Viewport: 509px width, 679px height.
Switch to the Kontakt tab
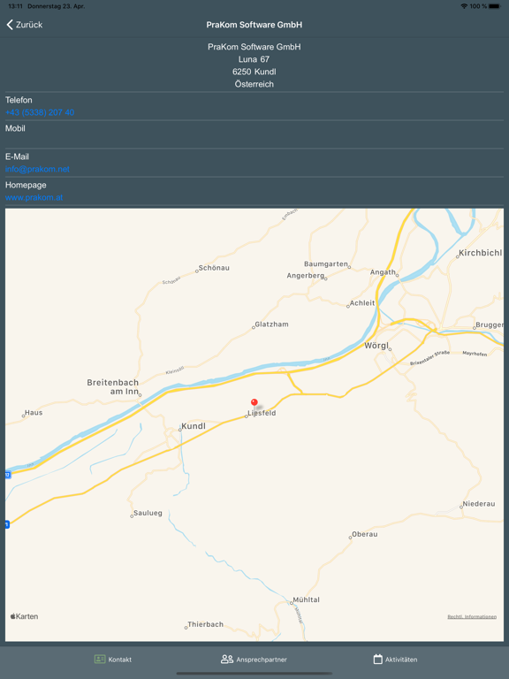[x=113, y=660]
